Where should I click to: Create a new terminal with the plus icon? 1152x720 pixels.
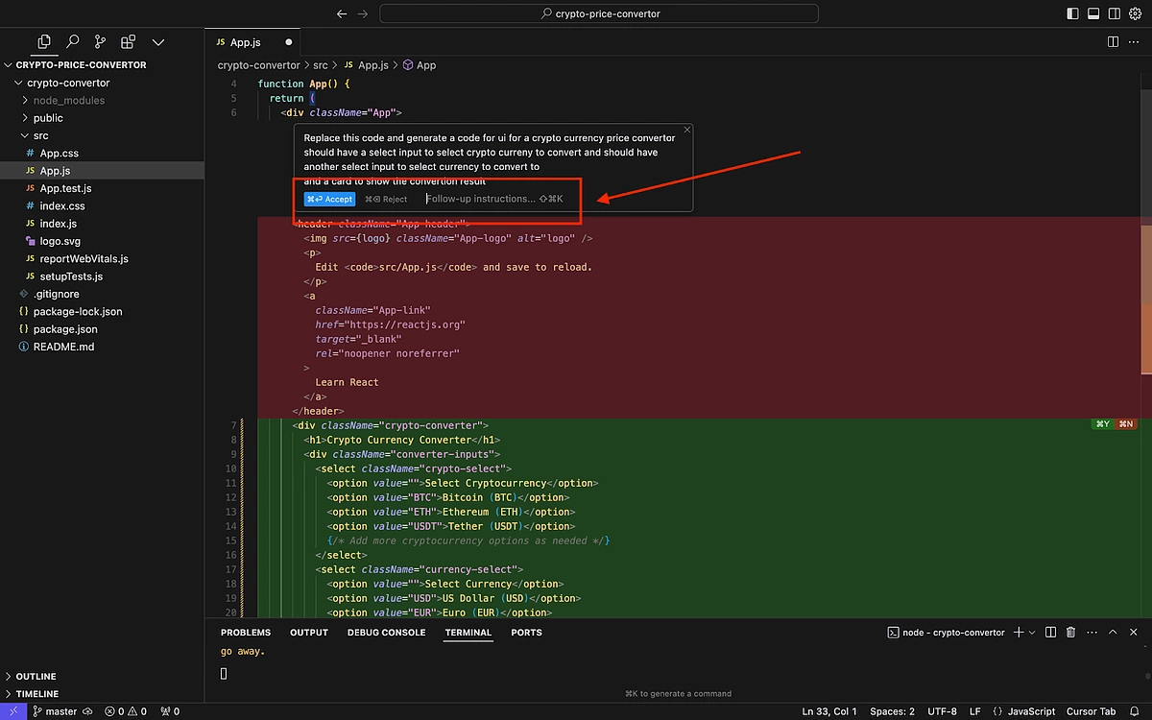(x=1019, y=633)
